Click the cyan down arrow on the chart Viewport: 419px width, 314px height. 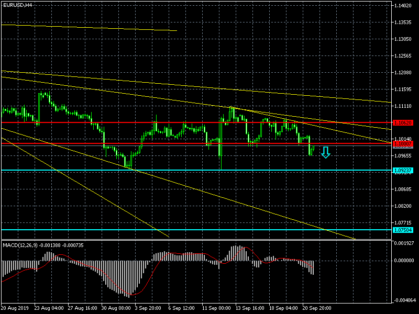point(326,152)
